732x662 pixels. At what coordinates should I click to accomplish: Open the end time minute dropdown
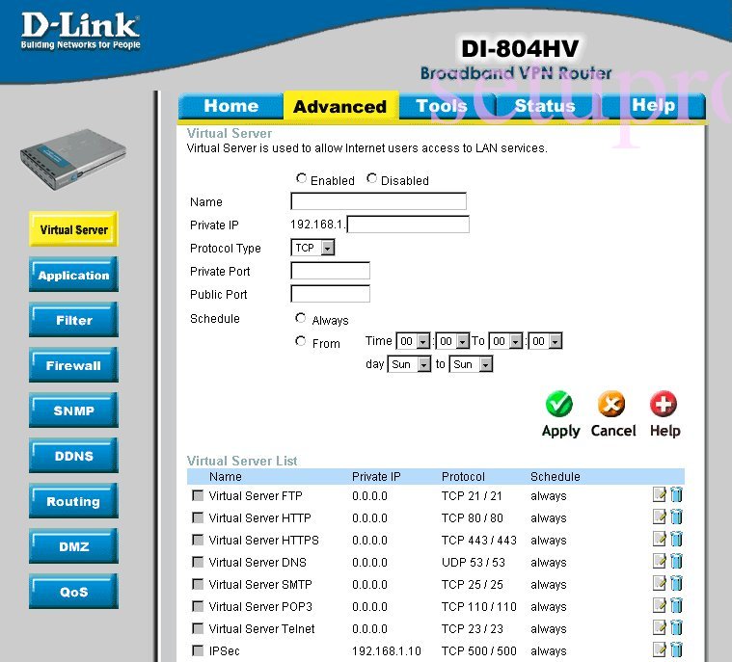(x=545, y=341)
